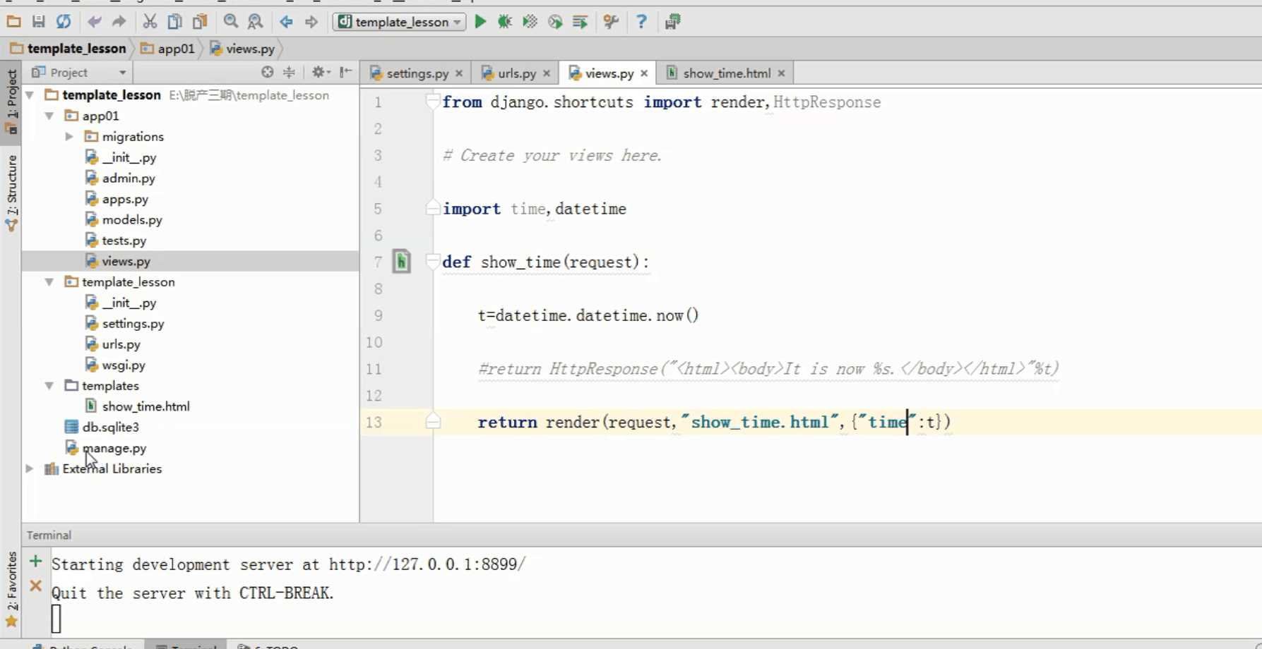This screenshot has width=1262, height=649.
Task: Toggle the Structure tool window side tab
Action: [x=11, y=193]
